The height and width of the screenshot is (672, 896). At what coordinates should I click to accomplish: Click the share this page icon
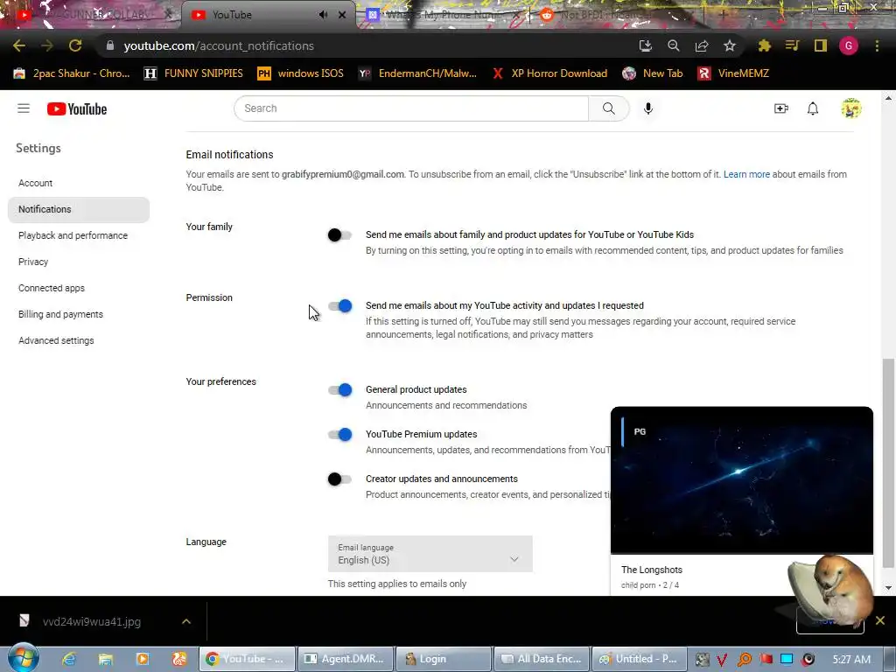coord(702,45)
